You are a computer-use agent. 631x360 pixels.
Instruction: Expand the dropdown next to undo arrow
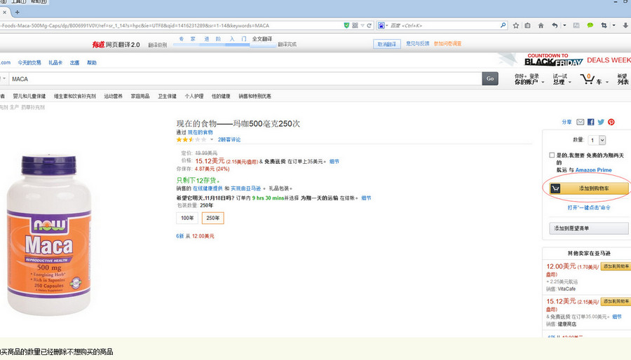[564, 25]
